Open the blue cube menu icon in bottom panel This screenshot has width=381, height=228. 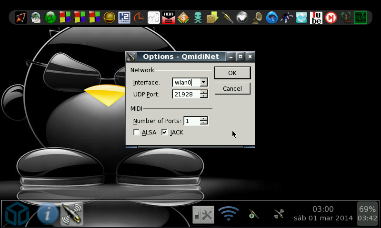(x=17, y=214)
